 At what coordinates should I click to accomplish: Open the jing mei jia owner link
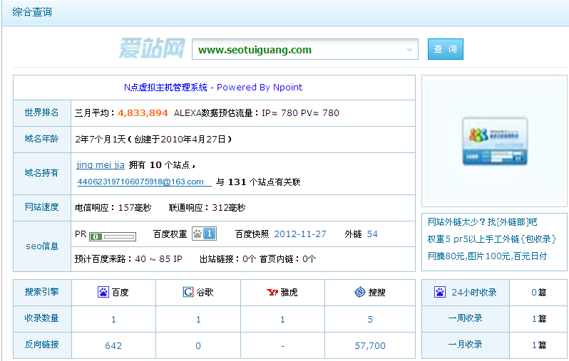100,165
